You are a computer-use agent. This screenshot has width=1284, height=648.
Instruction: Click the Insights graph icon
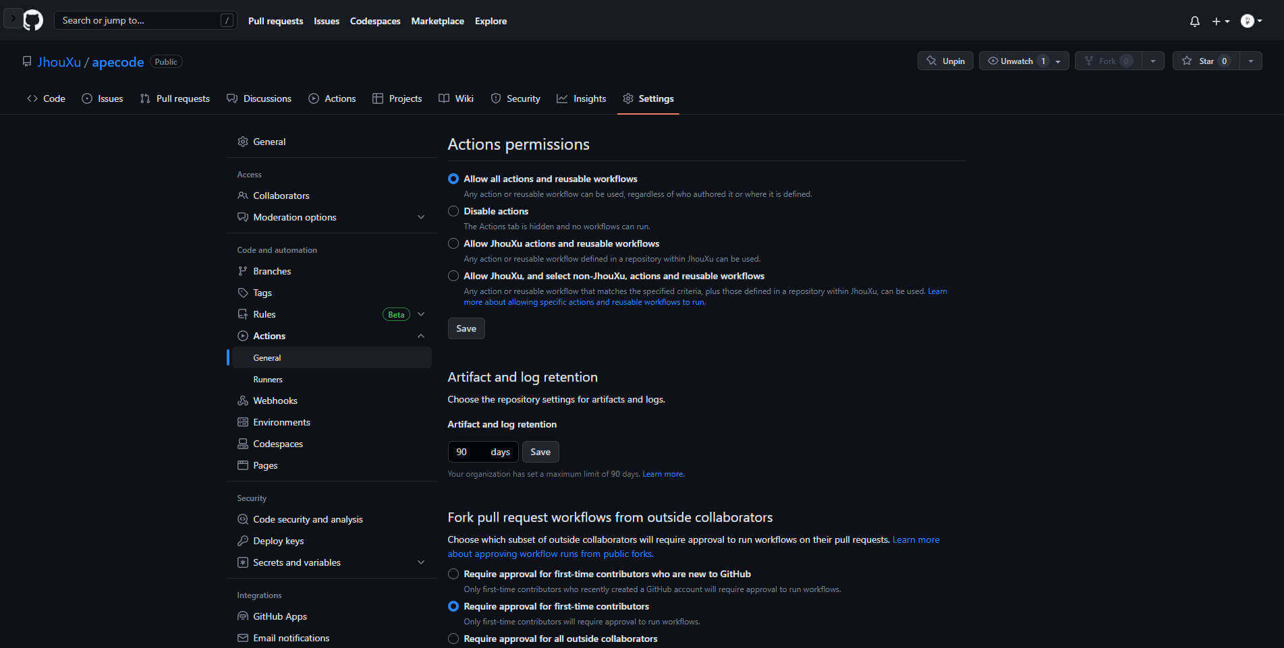pyautogui.click(x=562, y=98)
